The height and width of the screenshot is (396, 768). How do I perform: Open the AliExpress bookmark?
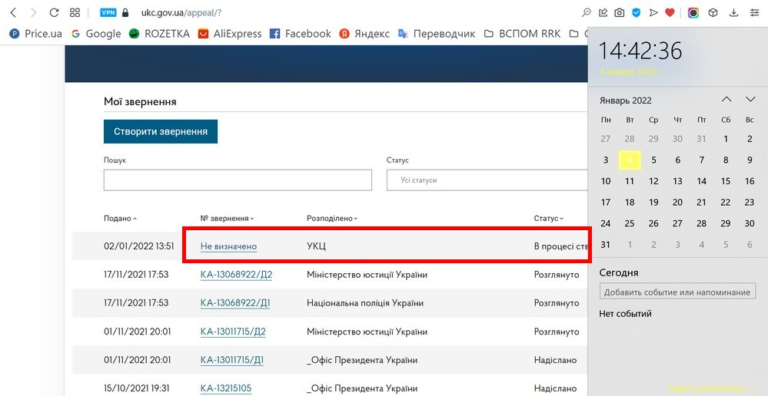pos(229,34)
